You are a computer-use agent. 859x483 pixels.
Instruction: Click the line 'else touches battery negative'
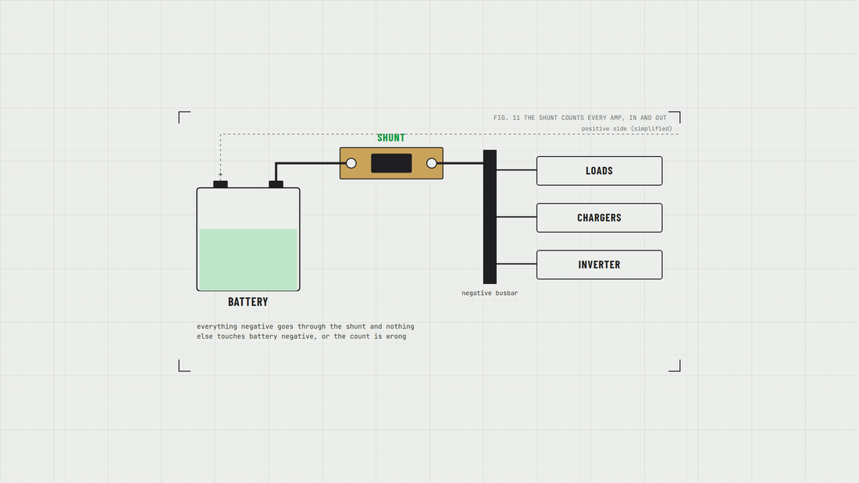click(302, 336)
